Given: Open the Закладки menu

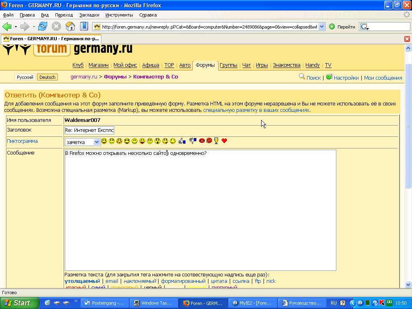Looking at the screenshot, I should pyautogui.click(x=89, y=15).
